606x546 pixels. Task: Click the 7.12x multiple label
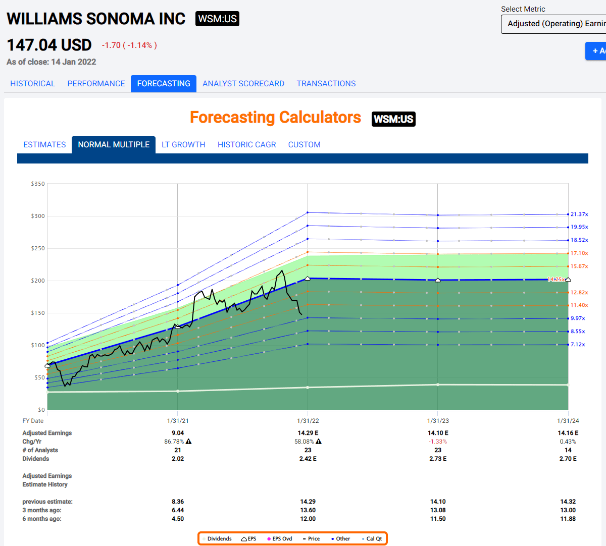tap(578, 345)
